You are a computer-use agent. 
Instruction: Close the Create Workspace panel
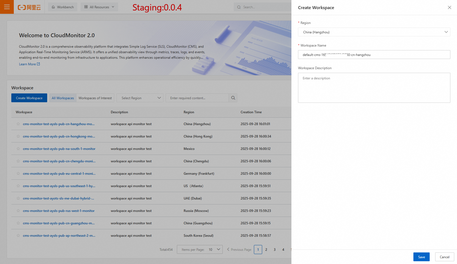(450, 7)
